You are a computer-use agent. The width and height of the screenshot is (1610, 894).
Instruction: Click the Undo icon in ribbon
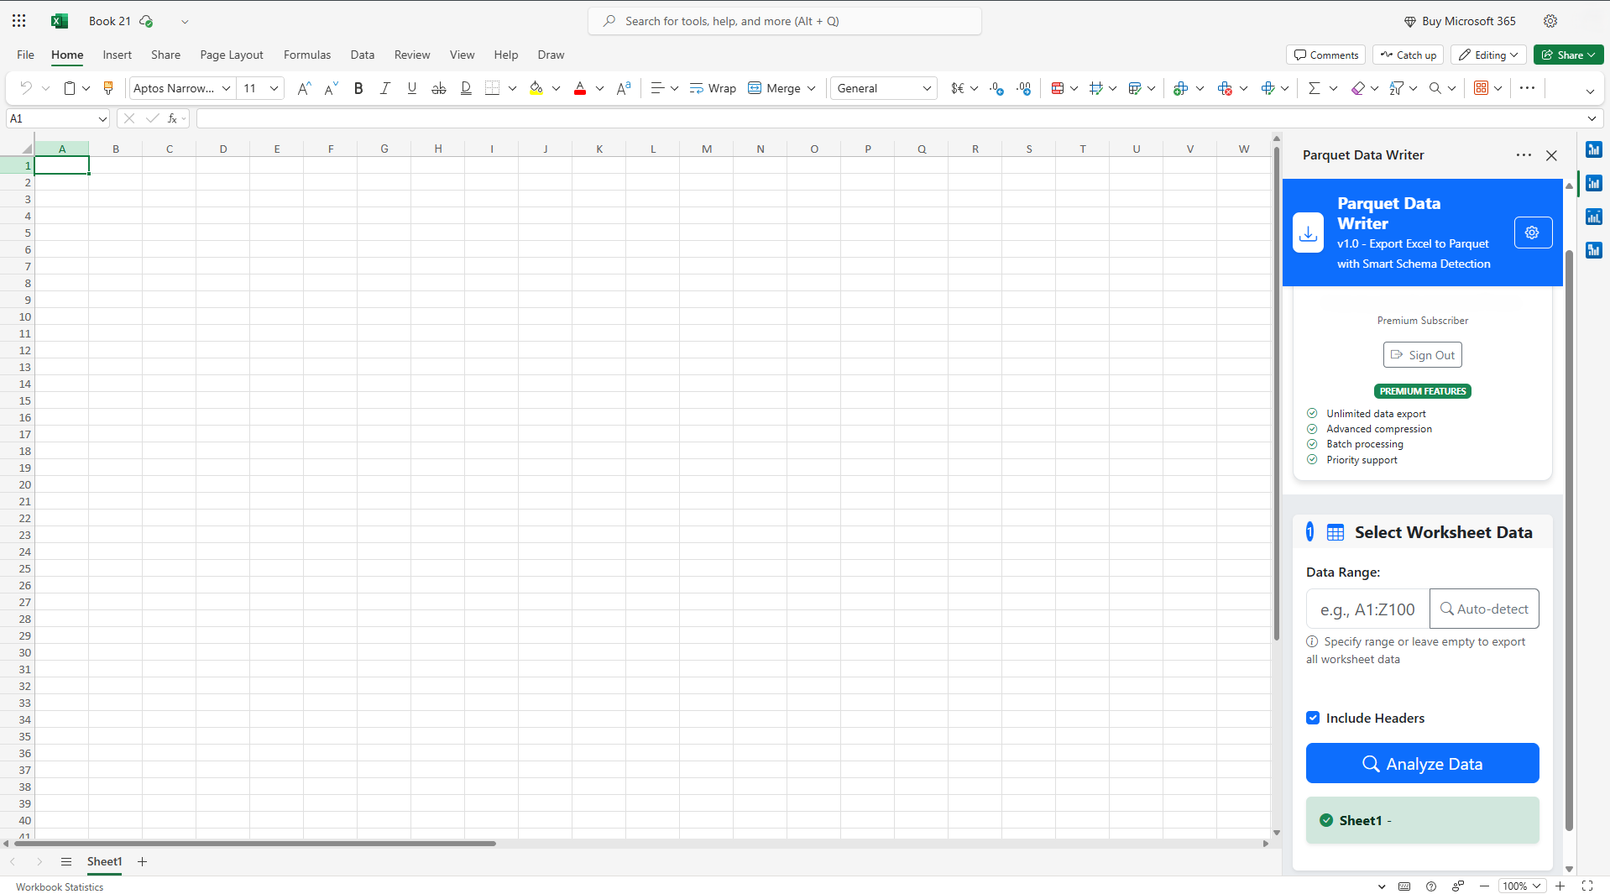26,88
